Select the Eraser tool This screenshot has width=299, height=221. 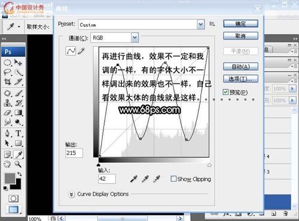click(8, 113)
